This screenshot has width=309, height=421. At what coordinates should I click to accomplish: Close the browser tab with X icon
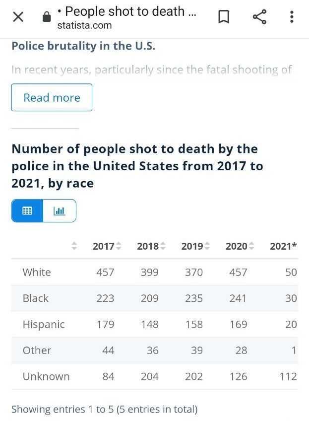[x=18, y=17]
